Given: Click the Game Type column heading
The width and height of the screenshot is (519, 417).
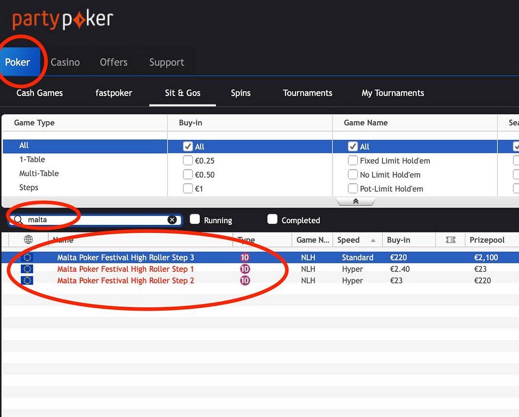Looking at the screenshot, I should click(x=34, y=123).
